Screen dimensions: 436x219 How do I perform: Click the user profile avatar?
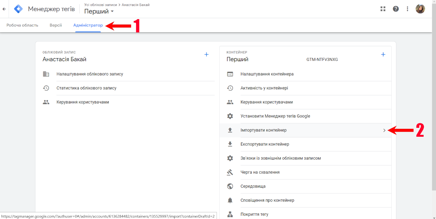(x=420, y=9)
